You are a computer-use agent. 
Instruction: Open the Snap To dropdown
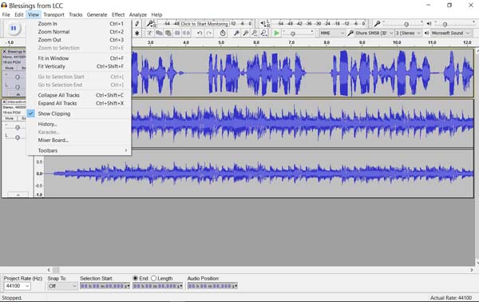click(62, 286)
